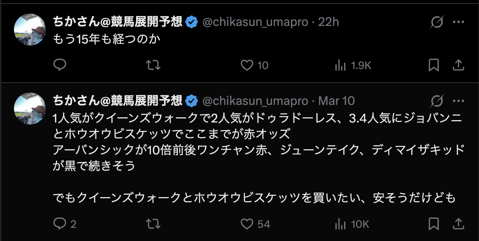Open the Mar 10 timestamp link
Viewport: 479px width, 241px height.
[x=336, y=101]
